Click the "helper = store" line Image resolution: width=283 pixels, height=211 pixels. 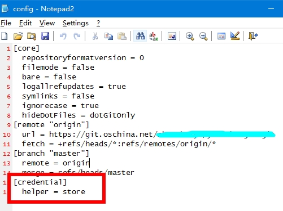click(54, 192)
